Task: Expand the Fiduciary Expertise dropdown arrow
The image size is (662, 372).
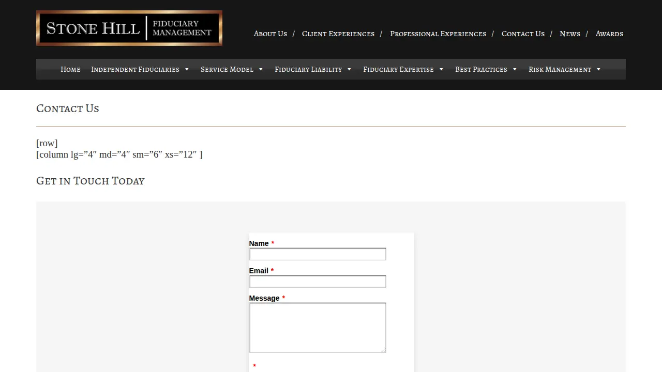Action: point(441,69)
